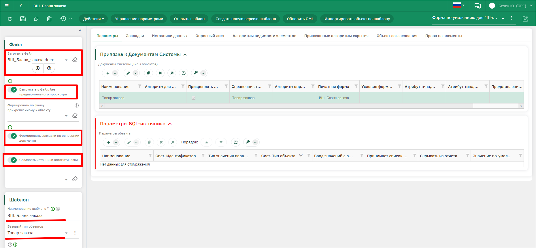536x248 pixels.
Task: Open the chat messages icon
Action: [x=478, y=6]
